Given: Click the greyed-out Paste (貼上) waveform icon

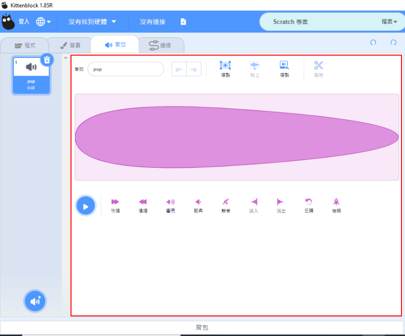Looking at the screenshot, I should click(x=255, y=69).
